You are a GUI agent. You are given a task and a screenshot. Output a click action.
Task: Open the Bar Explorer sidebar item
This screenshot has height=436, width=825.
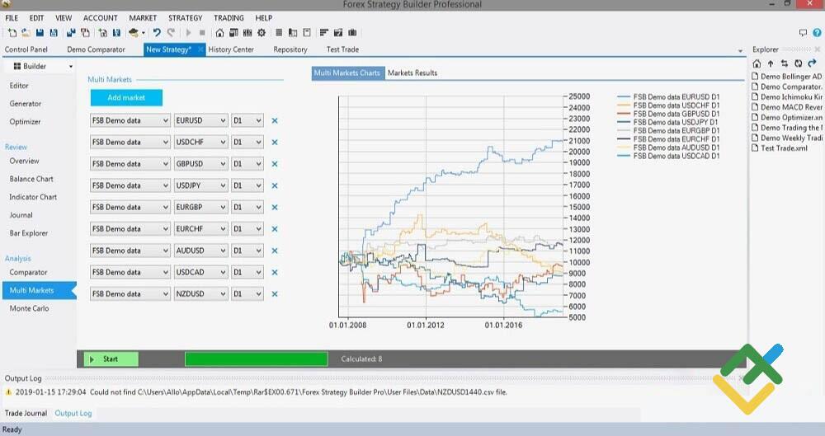point(28,233)
